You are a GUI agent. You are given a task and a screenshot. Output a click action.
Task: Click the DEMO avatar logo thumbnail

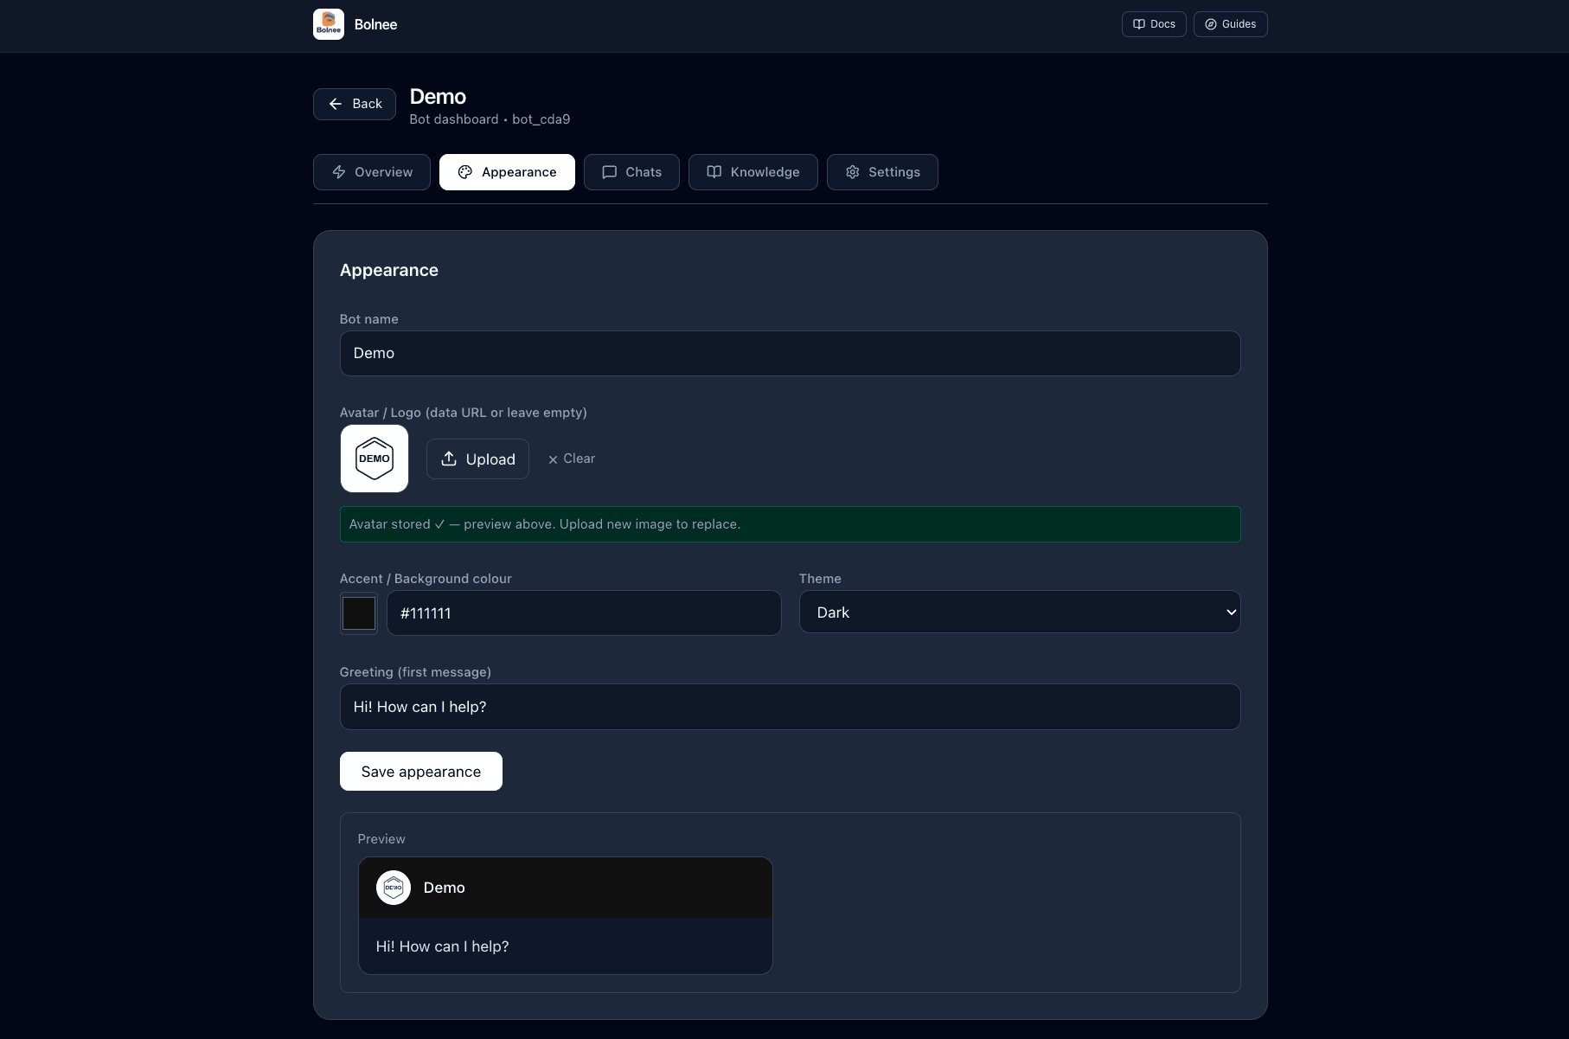pos(375,459)
